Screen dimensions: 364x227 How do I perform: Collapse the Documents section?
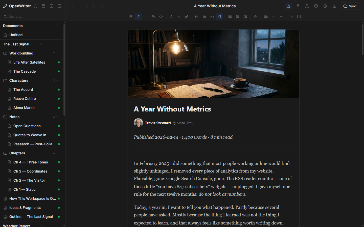click(x=57, y=26)
